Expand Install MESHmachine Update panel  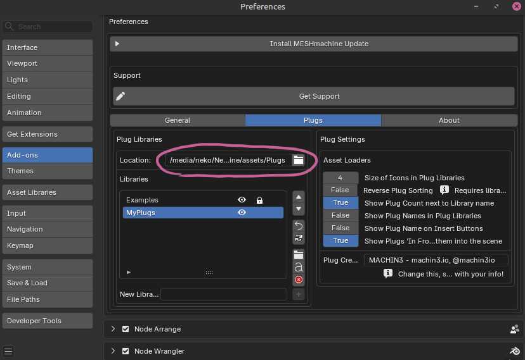pyautogui.click(x=117, y=44)
